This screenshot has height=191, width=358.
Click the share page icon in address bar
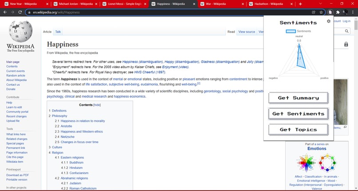coord(314,12)
